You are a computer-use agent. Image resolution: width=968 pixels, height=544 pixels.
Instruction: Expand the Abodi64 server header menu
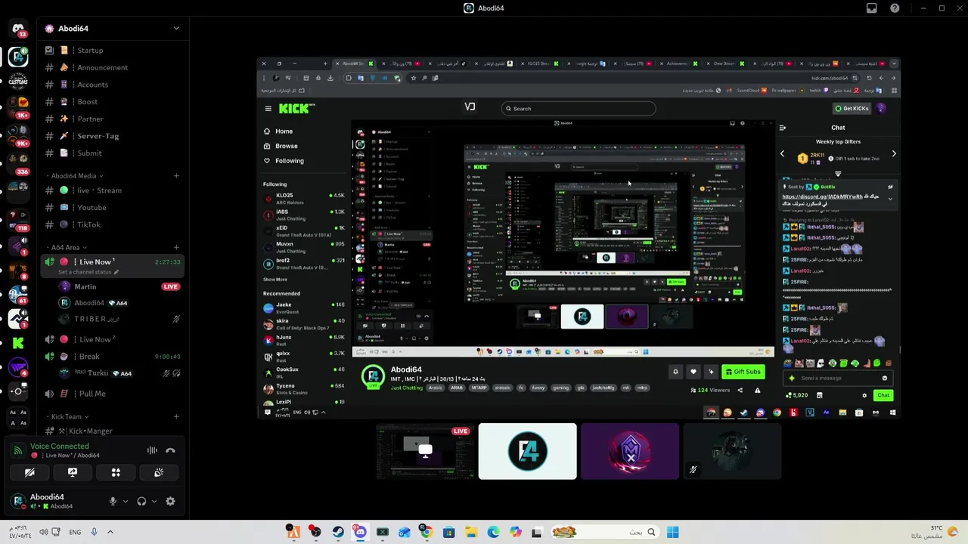tap(176, 28)
